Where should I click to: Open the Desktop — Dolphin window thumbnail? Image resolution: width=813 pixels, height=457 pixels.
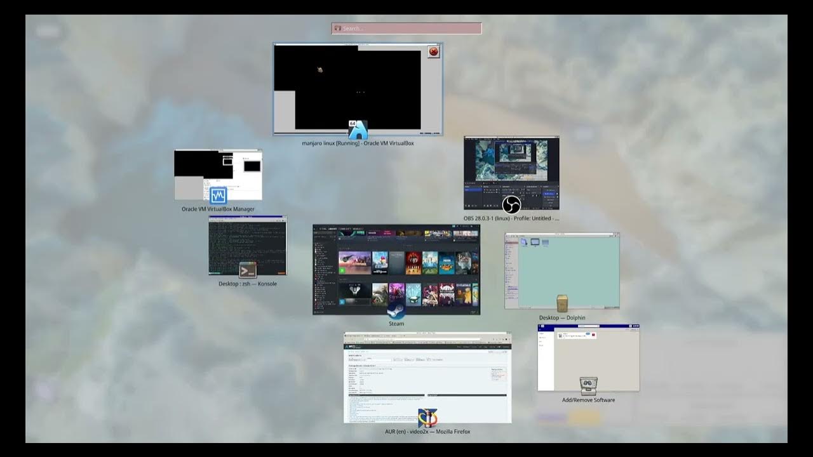(562, 271)
